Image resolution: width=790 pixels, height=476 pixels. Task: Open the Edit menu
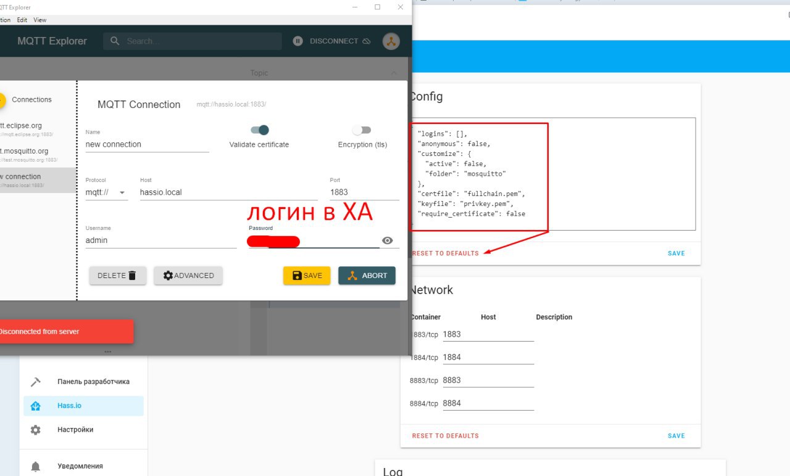tap(22, 20)
